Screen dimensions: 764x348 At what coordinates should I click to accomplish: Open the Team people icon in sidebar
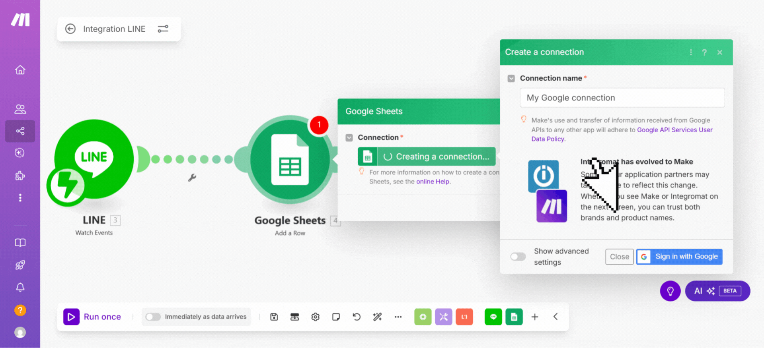pyautogui.click(x=20, y=109)
